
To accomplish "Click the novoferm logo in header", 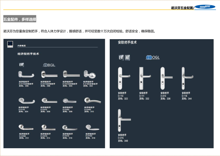I will (x=205, y=7).
